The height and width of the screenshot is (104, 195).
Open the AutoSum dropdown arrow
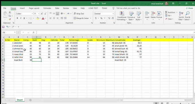177,12
